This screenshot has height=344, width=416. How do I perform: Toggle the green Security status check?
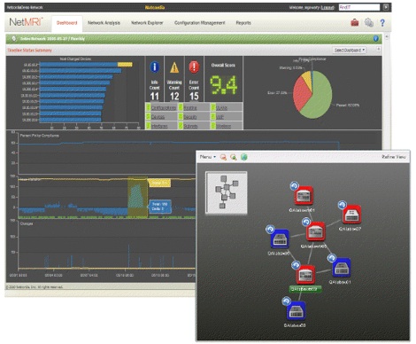181,116
